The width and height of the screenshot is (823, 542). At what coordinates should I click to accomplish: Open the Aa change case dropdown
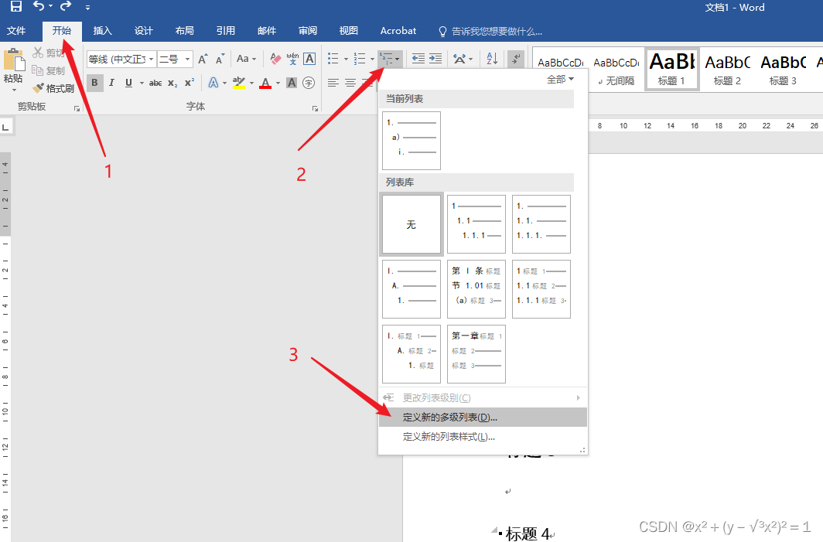pos(246,59)
